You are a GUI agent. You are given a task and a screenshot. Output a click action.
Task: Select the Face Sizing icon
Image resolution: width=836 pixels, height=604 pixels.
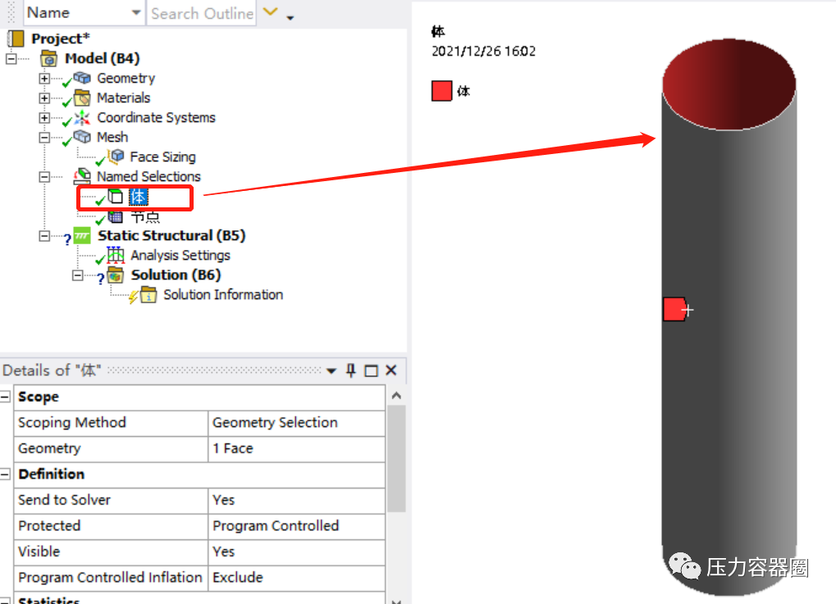[x=116, y=157]
